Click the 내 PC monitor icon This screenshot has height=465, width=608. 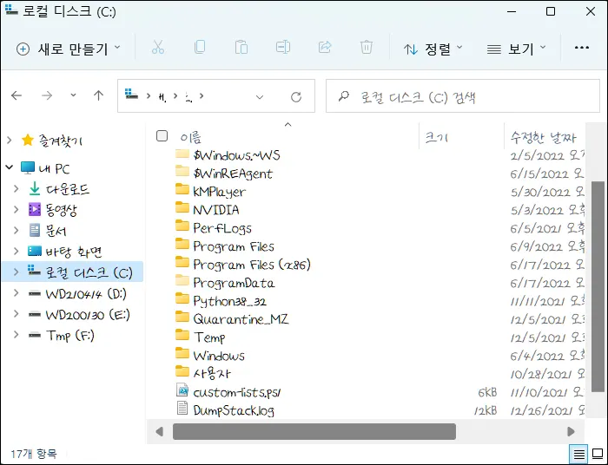[28, 168]
